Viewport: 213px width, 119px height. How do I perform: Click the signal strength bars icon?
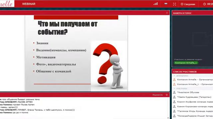pos(155,4)
